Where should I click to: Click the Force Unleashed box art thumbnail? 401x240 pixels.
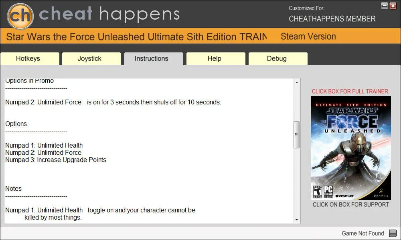click(350, 148)
